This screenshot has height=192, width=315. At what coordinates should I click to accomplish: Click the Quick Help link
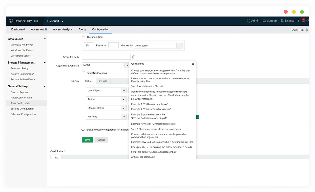(298, 30)
